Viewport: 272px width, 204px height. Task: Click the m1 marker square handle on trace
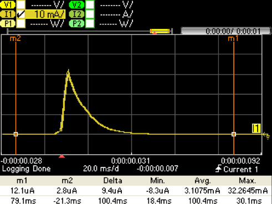234,134
